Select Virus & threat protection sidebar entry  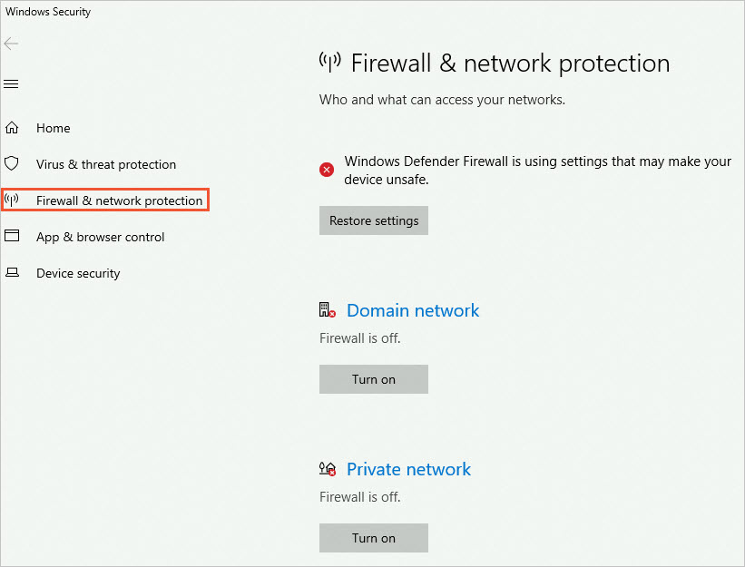coord(105,164)
